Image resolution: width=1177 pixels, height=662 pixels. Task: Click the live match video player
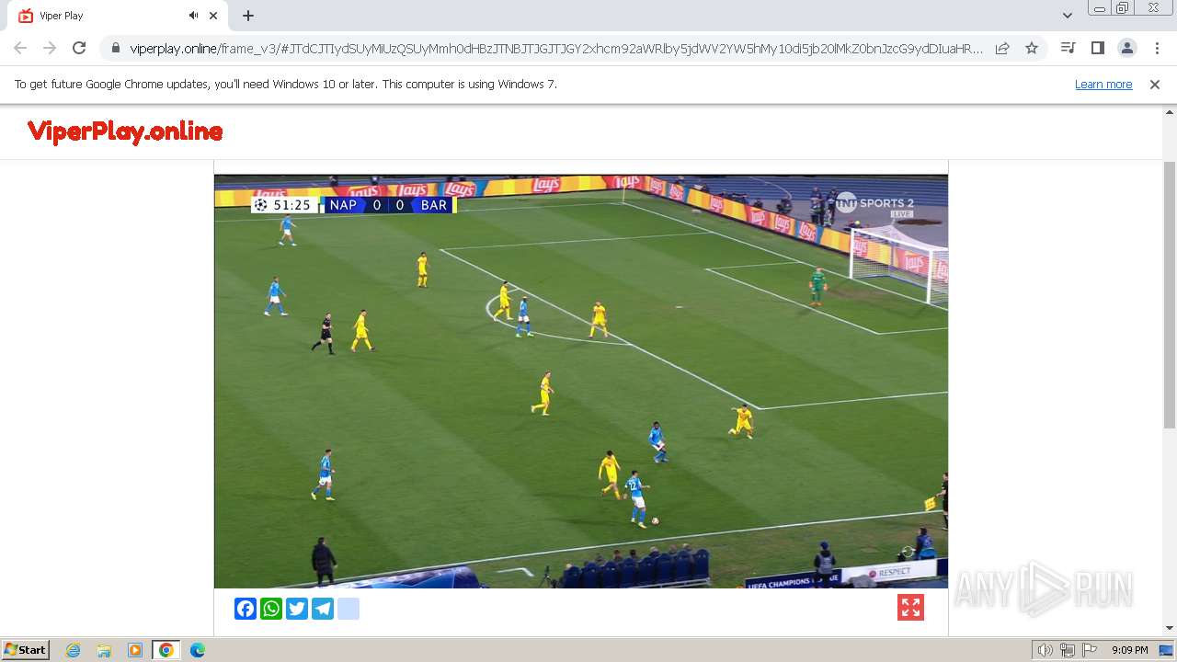click(581, 382)
